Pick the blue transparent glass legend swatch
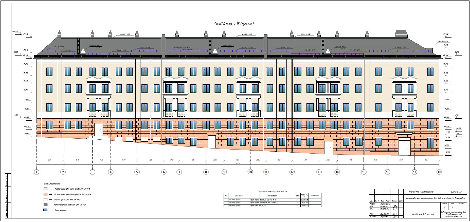This screenshot has width=470, height=222. click(x=46, y=210)
